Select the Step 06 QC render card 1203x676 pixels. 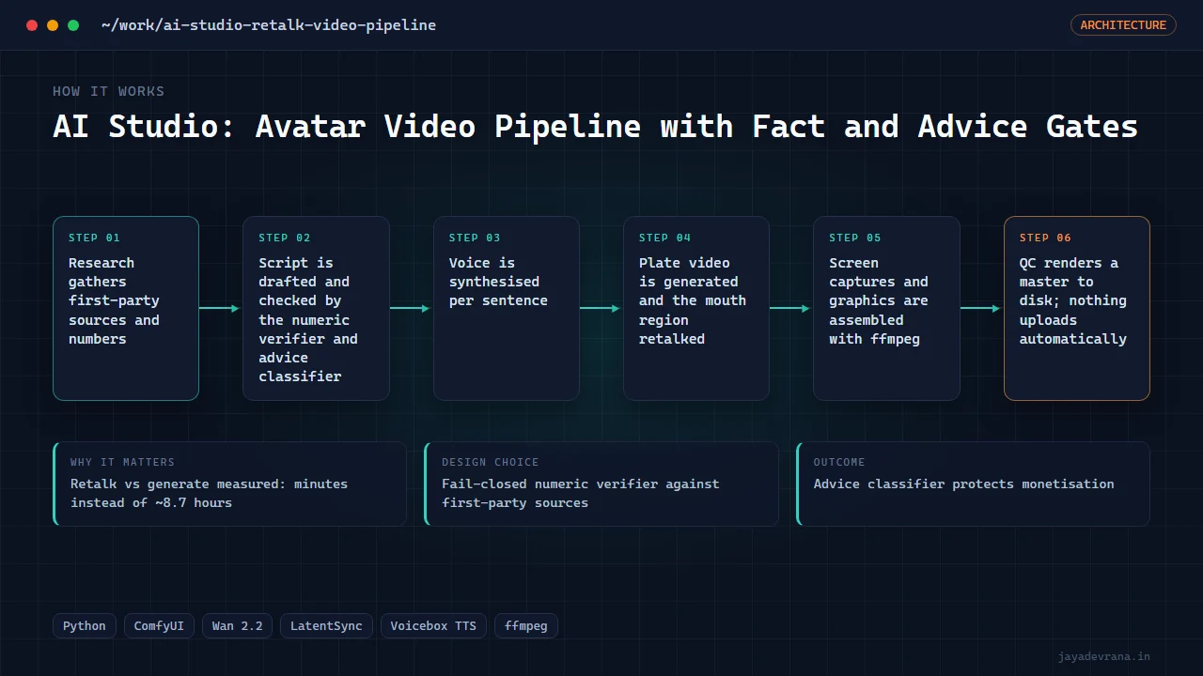pyautogui.click(x=1077, y=309)
